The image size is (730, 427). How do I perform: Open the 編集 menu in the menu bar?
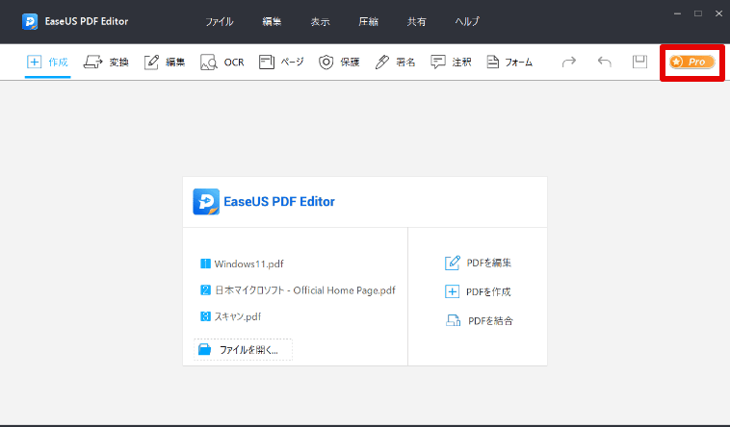point(272,21)
